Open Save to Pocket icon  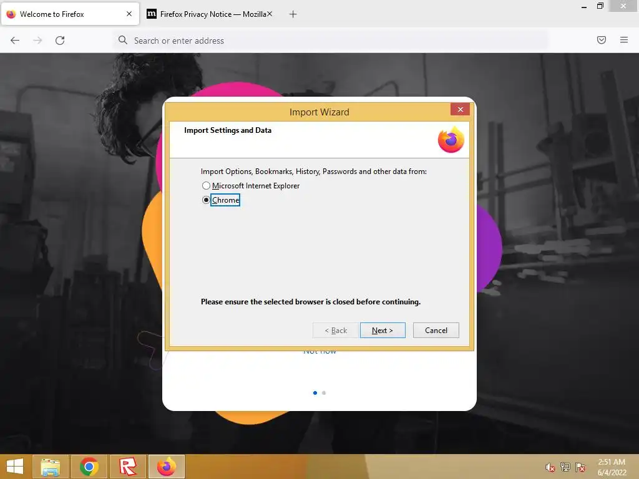click(602, 40)
